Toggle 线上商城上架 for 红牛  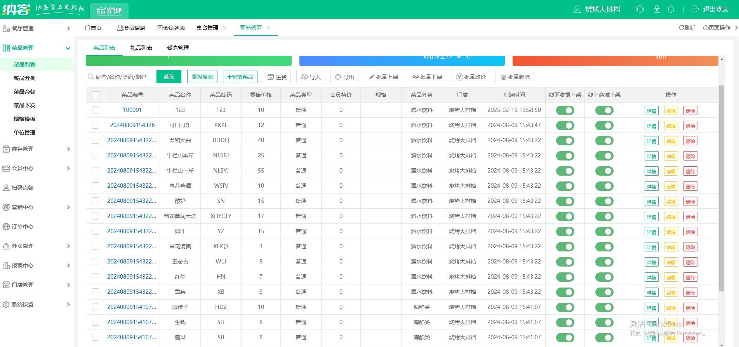point(604,277)
